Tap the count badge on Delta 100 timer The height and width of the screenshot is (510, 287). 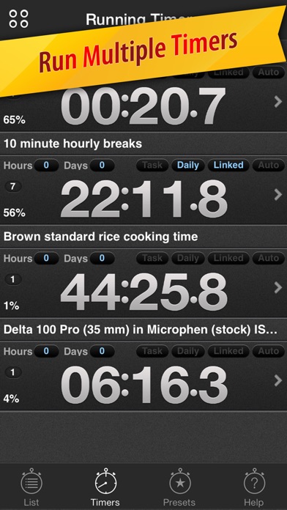pos(13,372)
